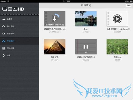This screenshot has width=133, height=100.
Task: Tap the size text 308.23M
Action: 117,32
